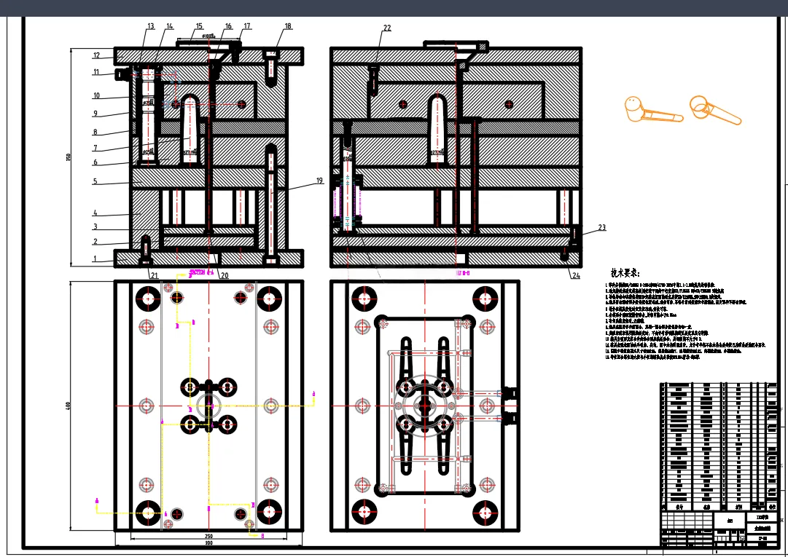Select part callout number 24
Image resolution: width=788 pixels, height=557 pixels.
tap(576, 275)
